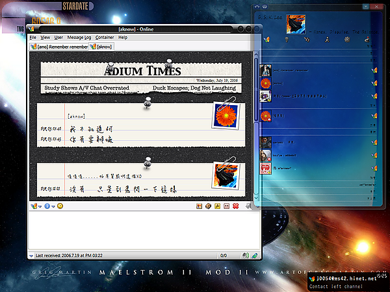Viewport: 390px width, 292px height.
Task: Expand the status bar arrow at bottom left
Action: click(x=32, y=256)
